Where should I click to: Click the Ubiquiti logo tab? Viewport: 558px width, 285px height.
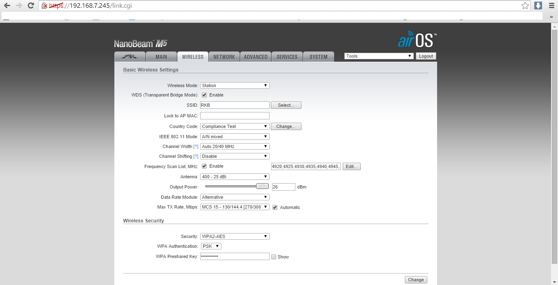click(x=129, y=57)
